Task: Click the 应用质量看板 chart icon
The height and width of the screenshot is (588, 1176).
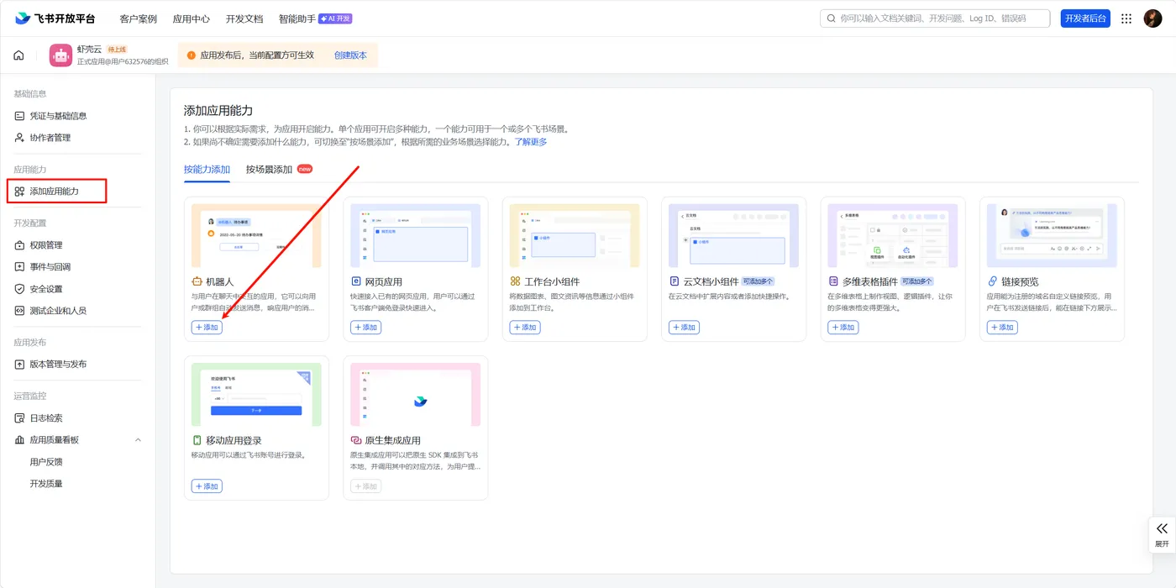Action: point(19,440)
